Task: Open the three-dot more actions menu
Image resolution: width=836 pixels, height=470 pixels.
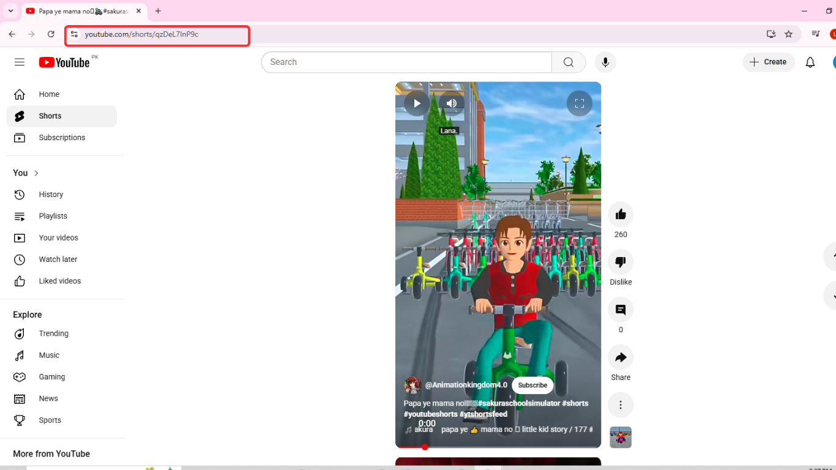Action: tap(621, 405)
